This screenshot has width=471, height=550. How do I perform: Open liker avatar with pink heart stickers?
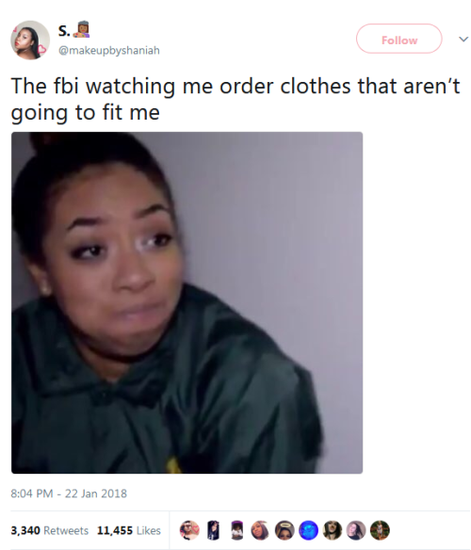click(189, 529)
